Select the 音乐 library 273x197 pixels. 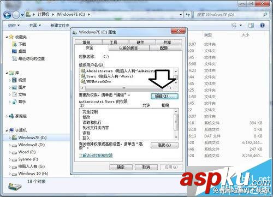22,102
